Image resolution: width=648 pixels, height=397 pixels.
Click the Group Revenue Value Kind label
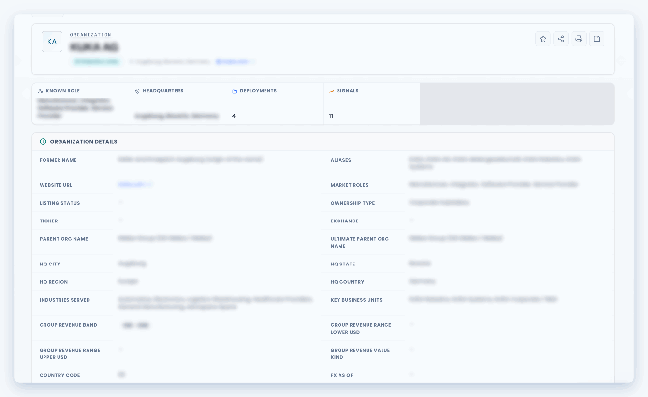click(x=360, y=353)
